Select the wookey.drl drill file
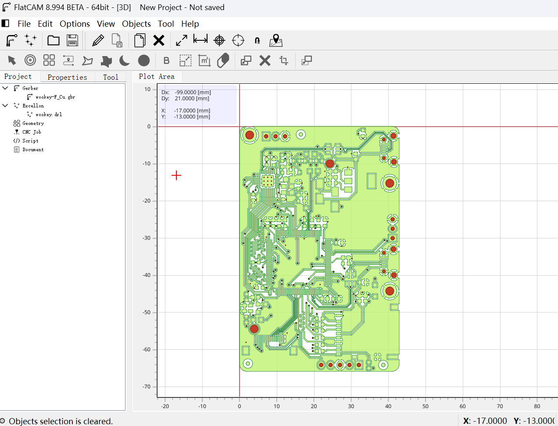This screenshot has width=558, height=426. point(47,114)
